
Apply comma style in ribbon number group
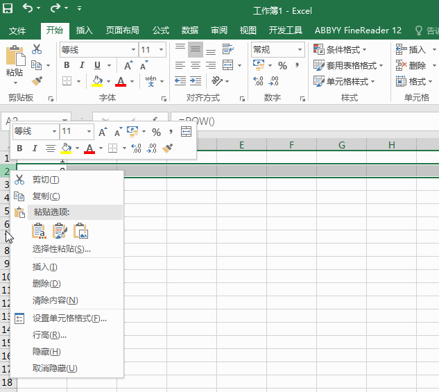297,66
